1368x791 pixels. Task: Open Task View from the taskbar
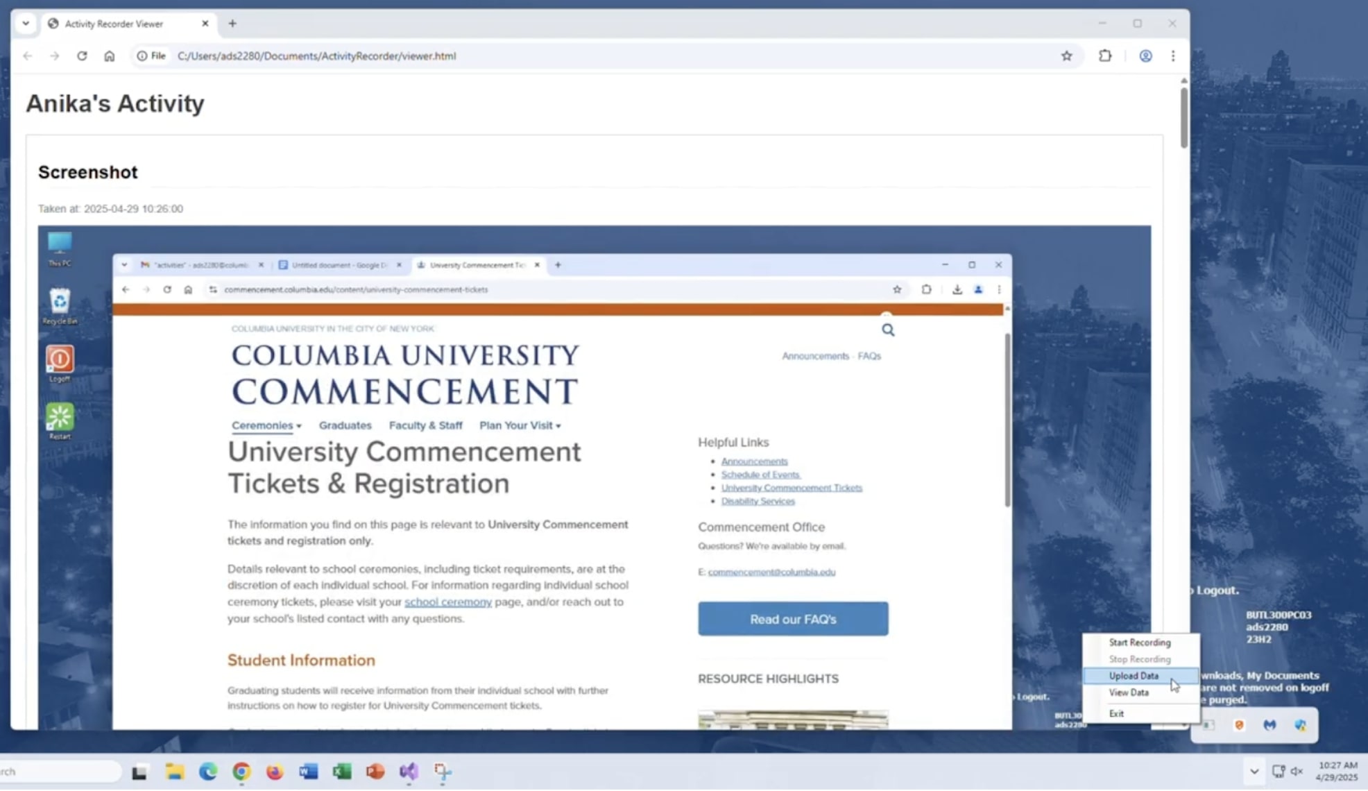coord(139,772)
